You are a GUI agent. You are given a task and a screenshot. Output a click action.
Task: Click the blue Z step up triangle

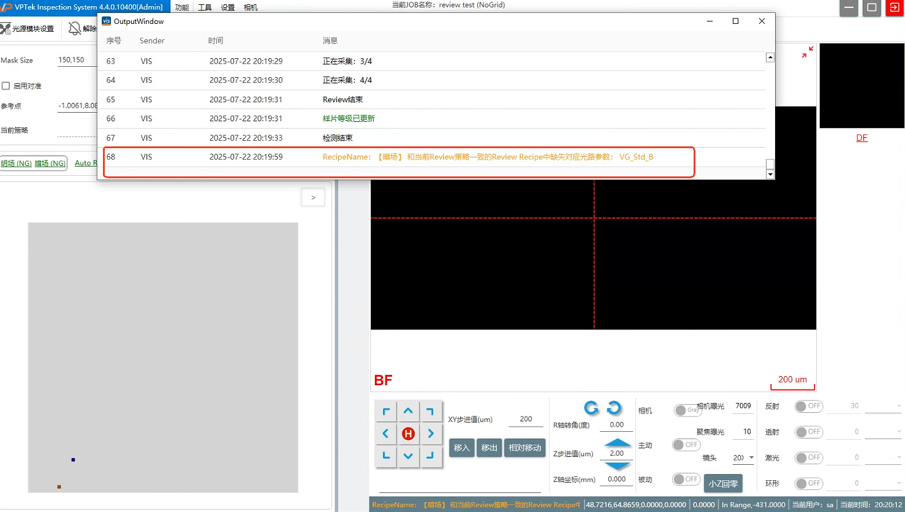617,442
